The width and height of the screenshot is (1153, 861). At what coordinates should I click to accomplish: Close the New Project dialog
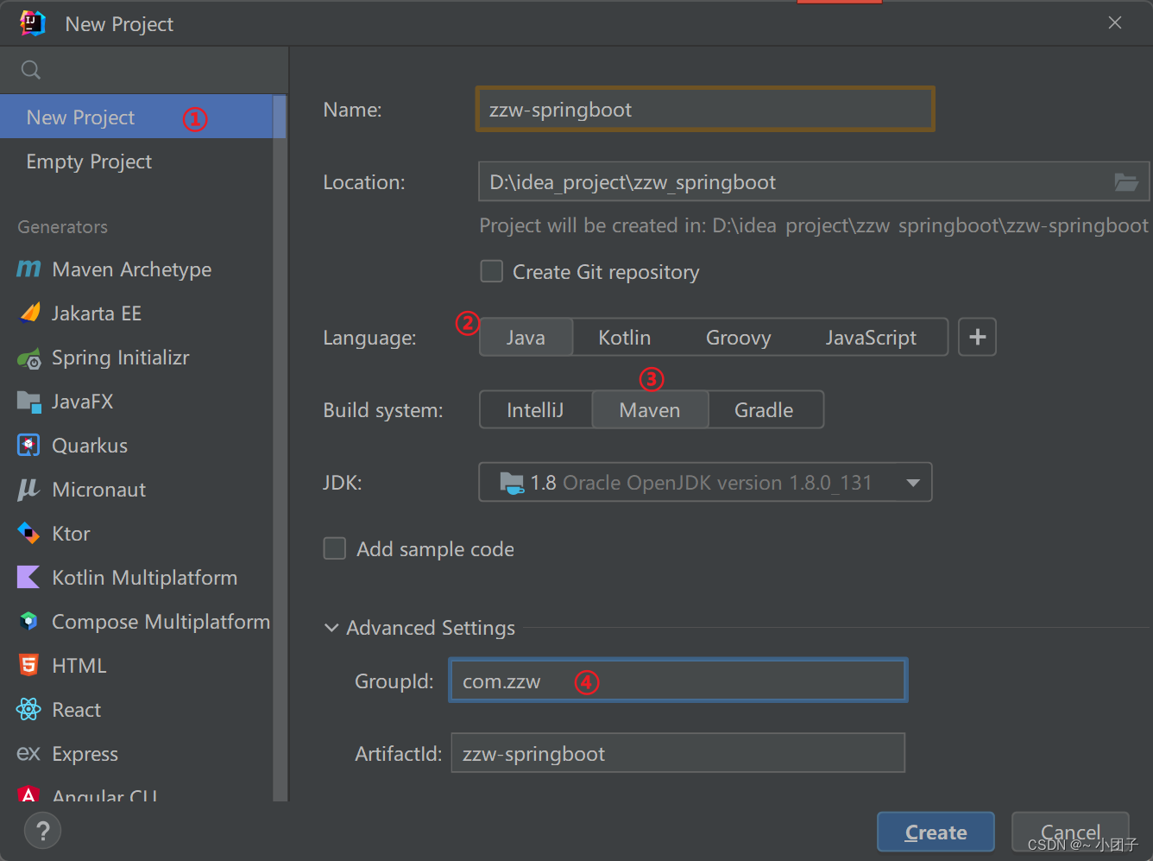pos(1115,22)
